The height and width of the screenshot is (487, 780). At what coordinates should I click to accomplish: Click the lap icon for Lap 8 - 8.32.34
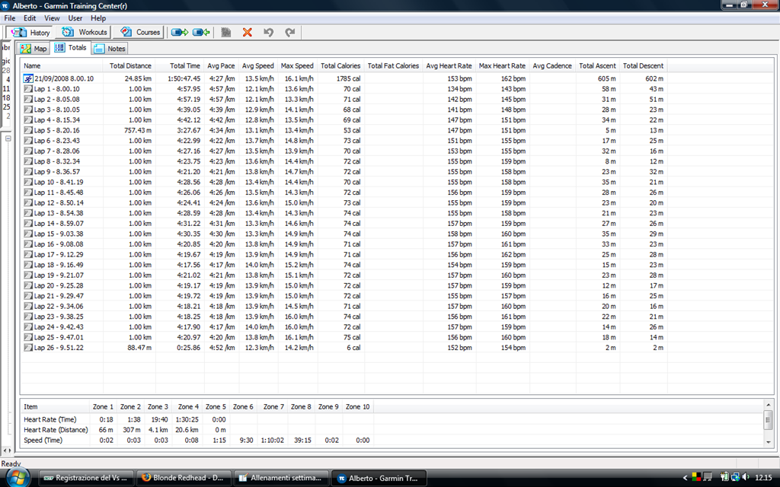click(28, 161)
